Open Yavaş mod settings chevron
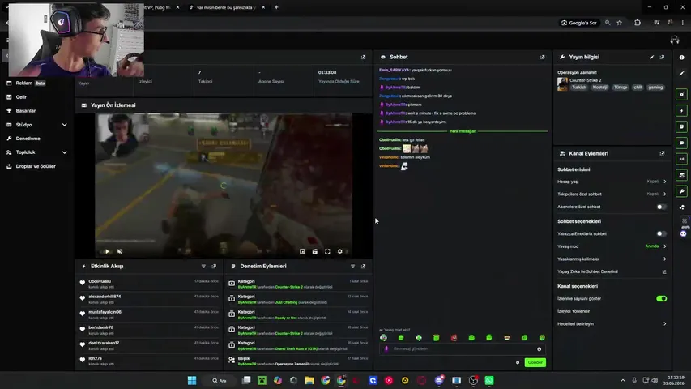Viewport: 691px width, 389px height. 664,246
